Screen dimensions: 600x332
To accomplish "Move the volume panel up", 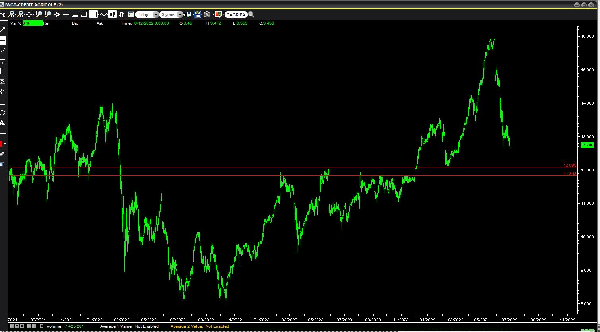I will (28, 326).
